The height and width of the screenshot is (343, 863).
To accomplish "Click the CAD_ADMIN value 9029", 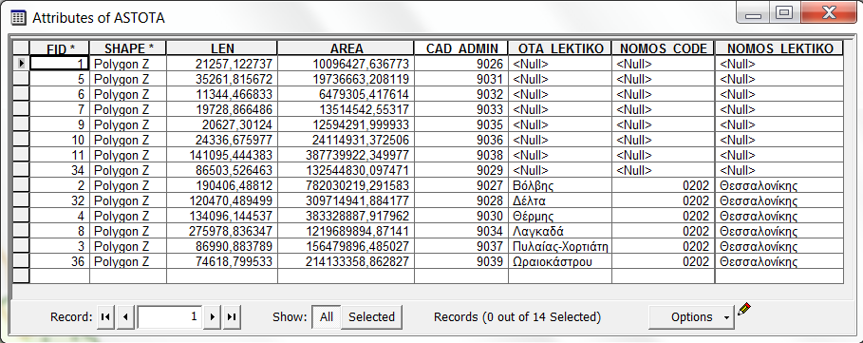I will (x=461, y=170).
